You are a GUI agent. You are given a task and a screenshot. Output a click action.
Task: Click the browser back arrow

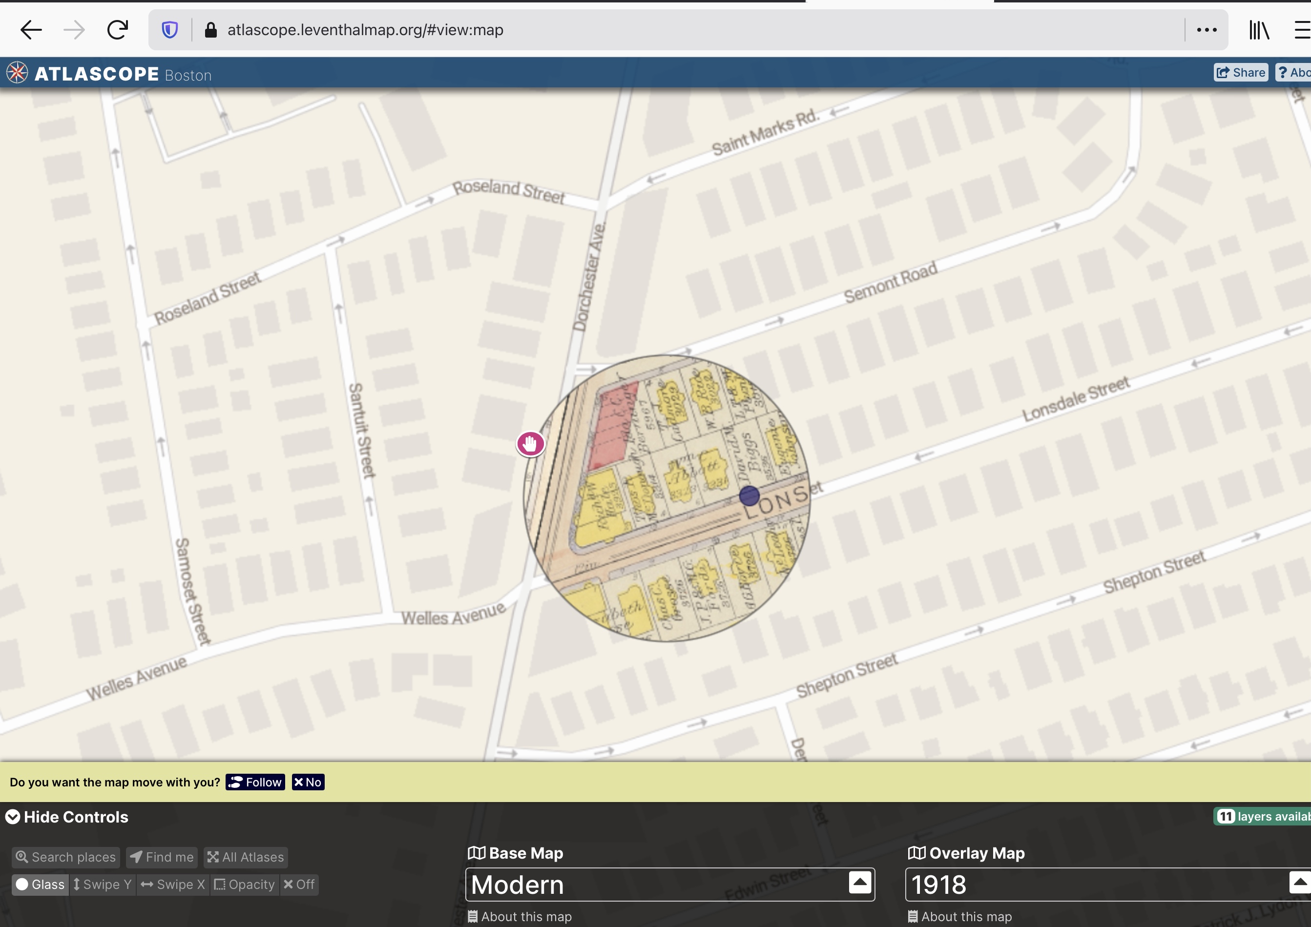point(31,30)
